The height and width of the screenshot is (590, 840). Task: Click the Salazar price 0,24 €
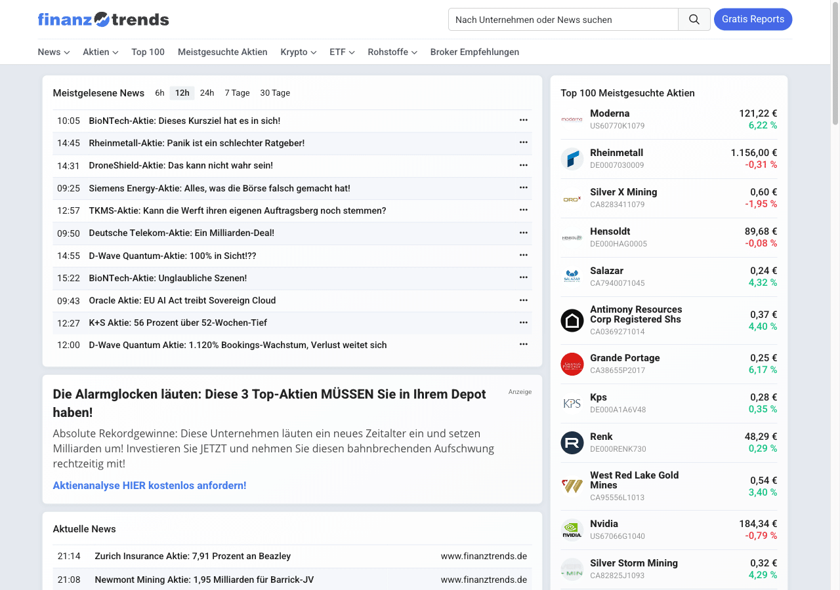pyautogui.click(x=764, y=271)
